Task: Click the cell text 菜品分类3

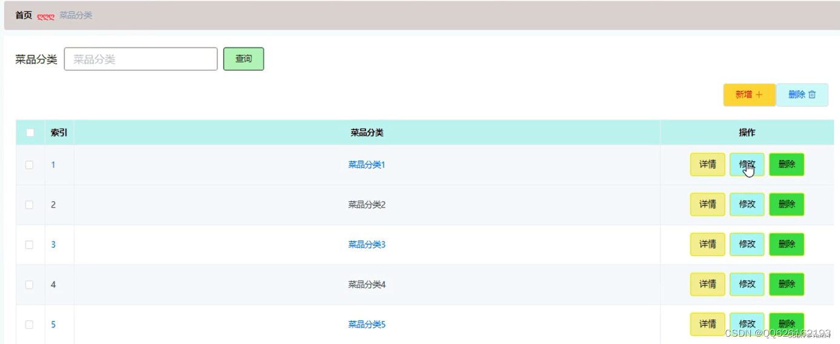Action: 367,245
